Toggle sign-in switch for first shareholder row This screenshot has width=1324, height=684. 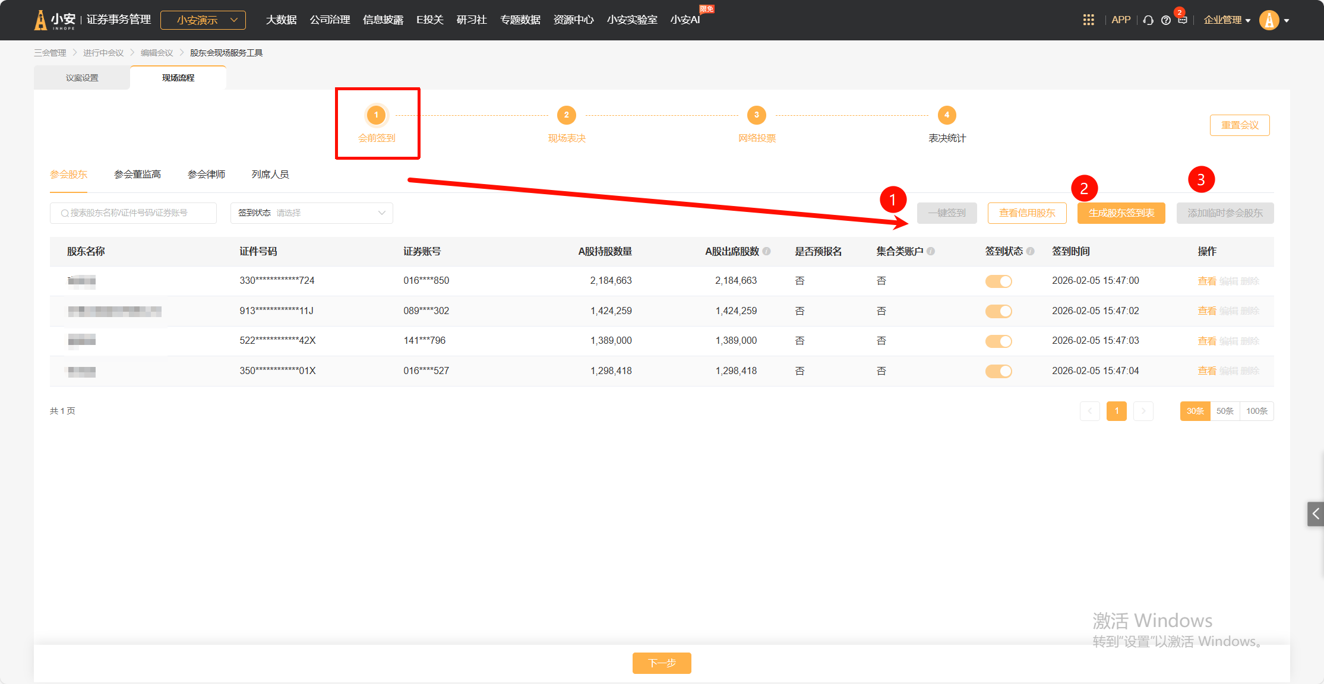pos(998,281)
